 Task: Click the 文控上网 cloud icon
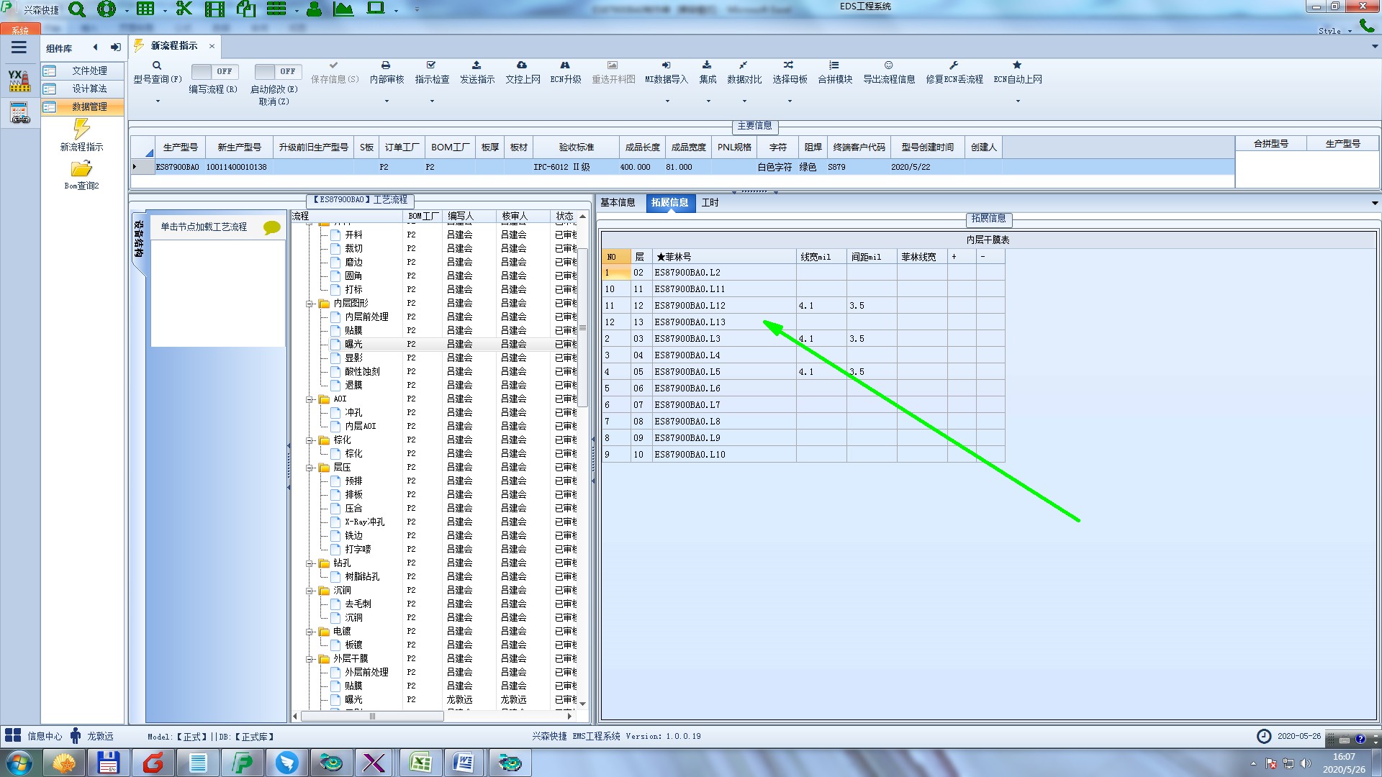tap(522, 65)
